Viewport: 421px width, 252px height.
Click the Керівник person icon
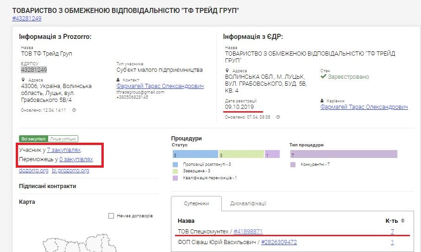(322, 101)
